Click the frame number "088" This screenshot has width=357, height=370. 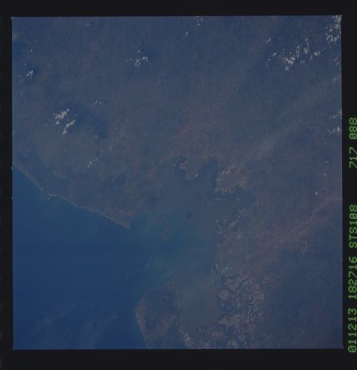tap(353, 129)
